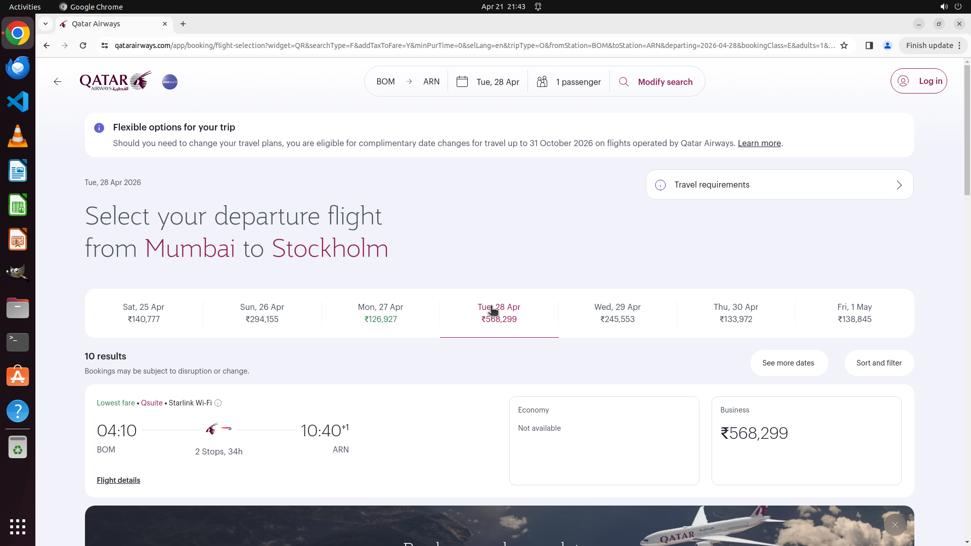Click the back arrow beside Qatar logo
This screenshot has height=546, width=971.
click(58, 82)
